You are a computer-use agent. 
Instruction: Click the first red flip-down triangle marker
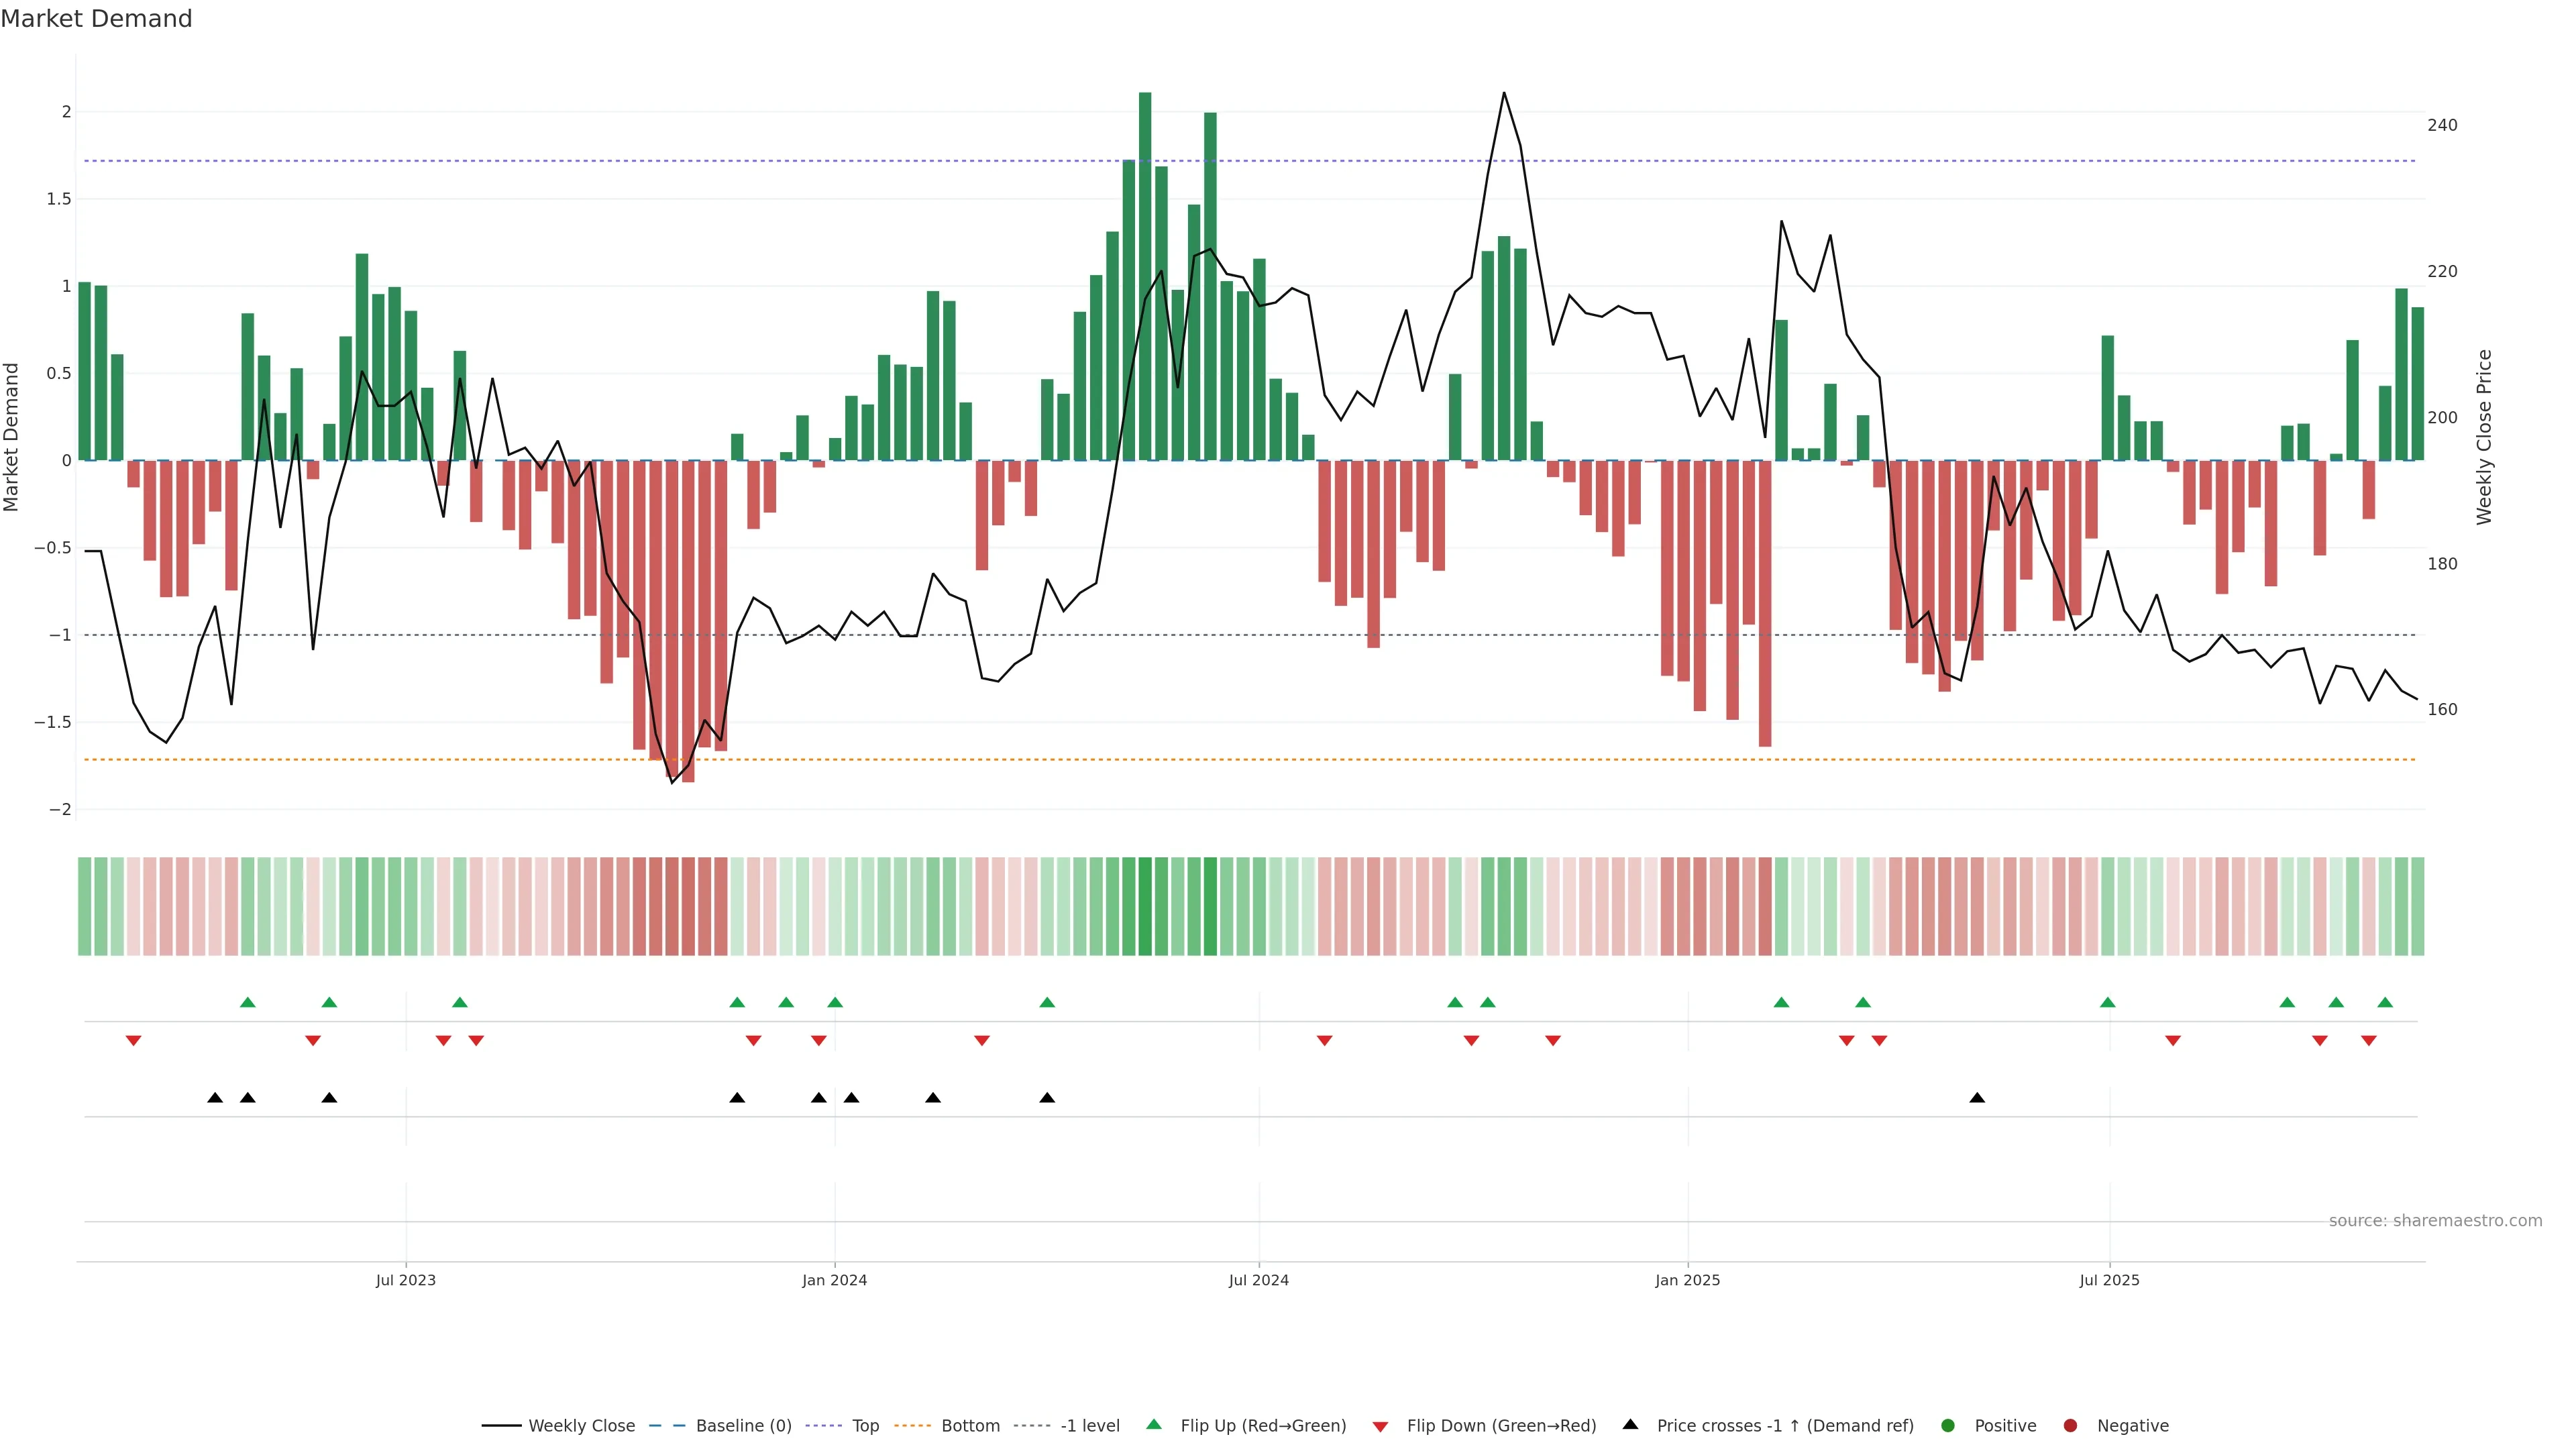pyautogui.click(x=133, y=1041)
